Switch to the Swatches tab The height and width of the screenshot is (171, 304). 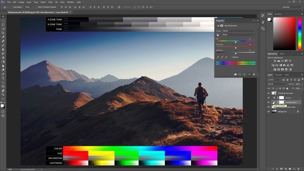point(278,14)
